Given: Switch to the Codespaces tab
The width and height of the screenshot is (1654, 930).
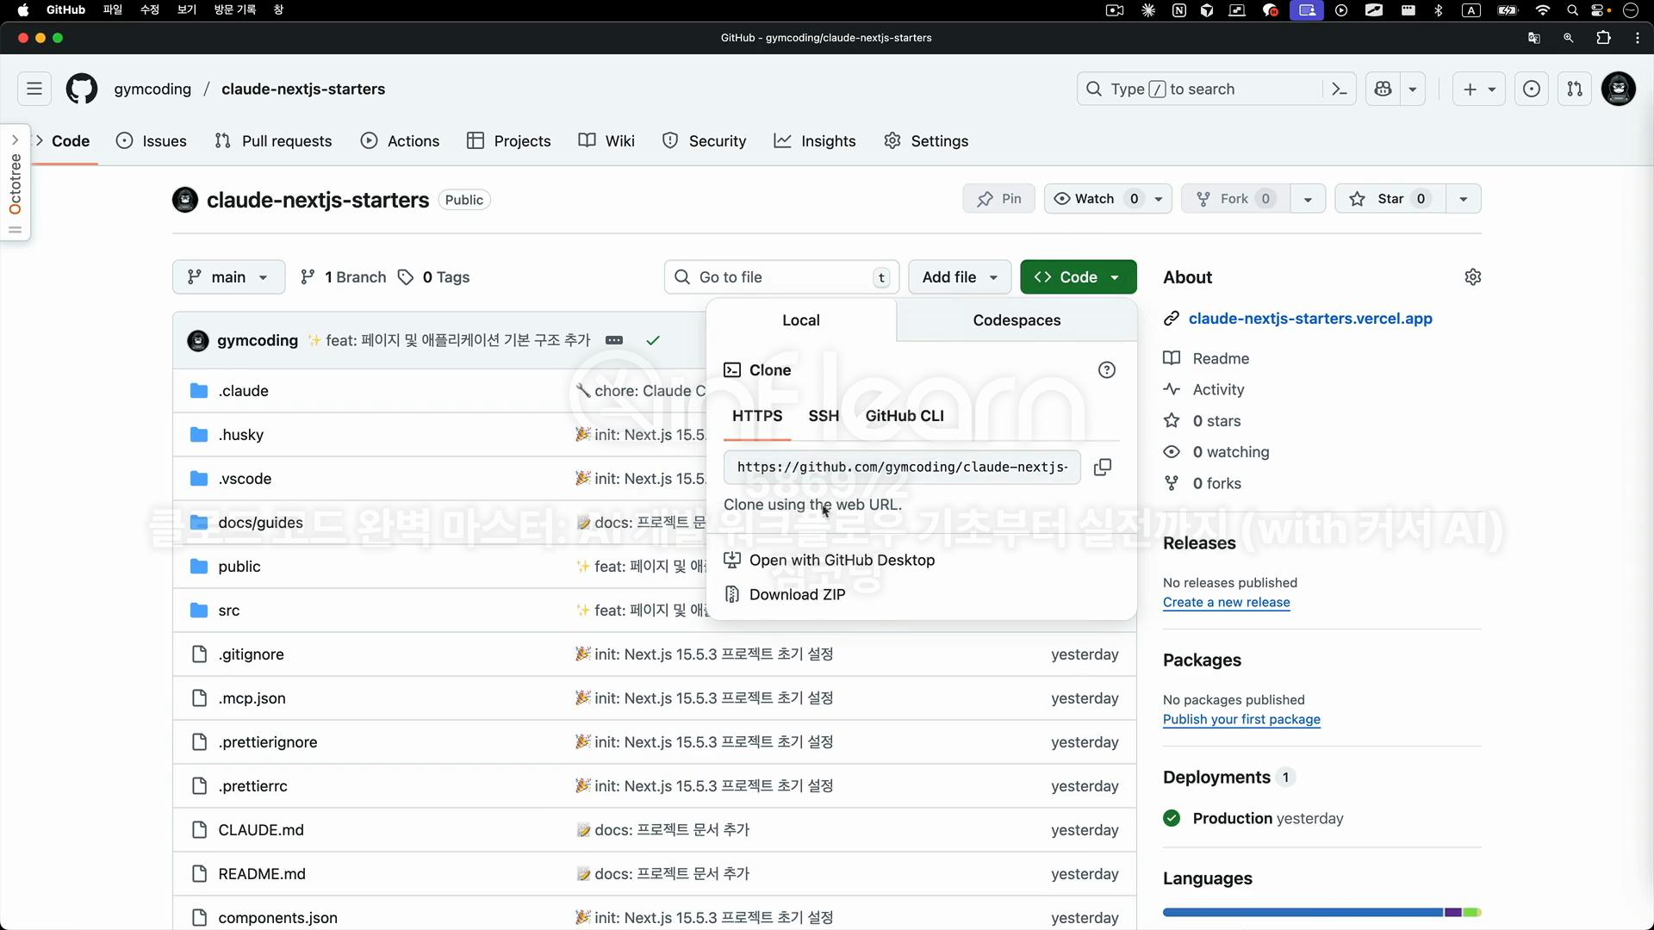Looking at the screenshot, I should 1017,320.
